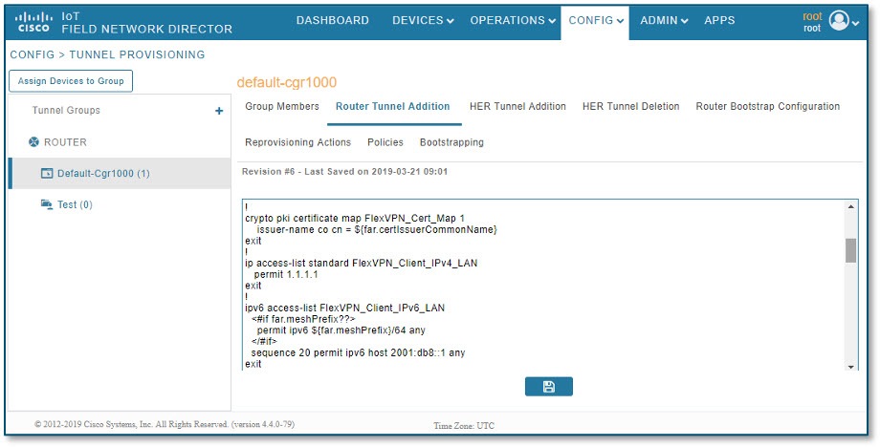Click the 'crypto pki certificate map' line
Viewport: 880px width, 447px height.
[355, 219]
